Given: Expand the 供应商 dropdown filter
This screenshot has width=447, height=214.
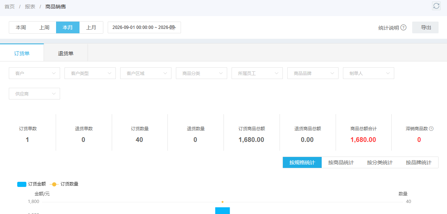Looking at the screenshot, I should tap(34, 94).
